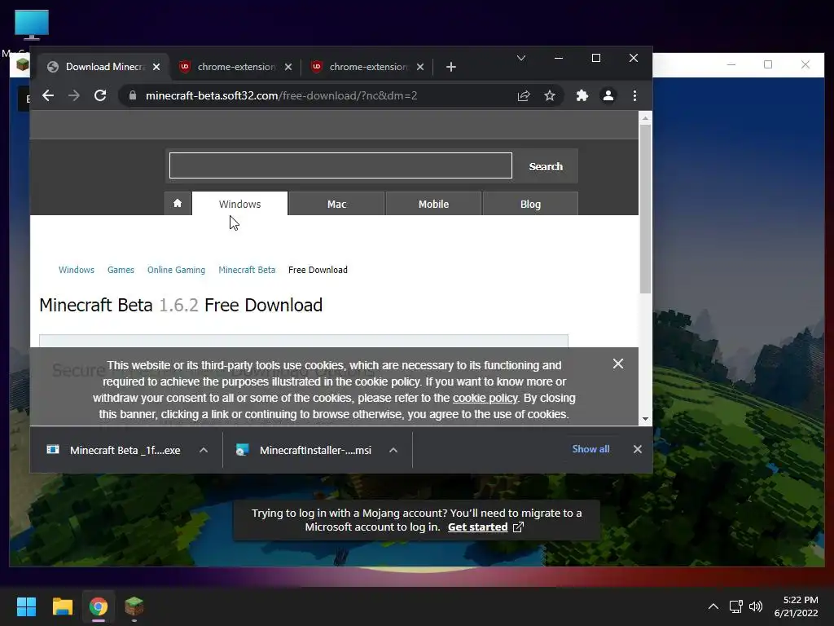Click the Minecraft Launcher taskbar icon
Screen dimensions: 834x626
134,606
